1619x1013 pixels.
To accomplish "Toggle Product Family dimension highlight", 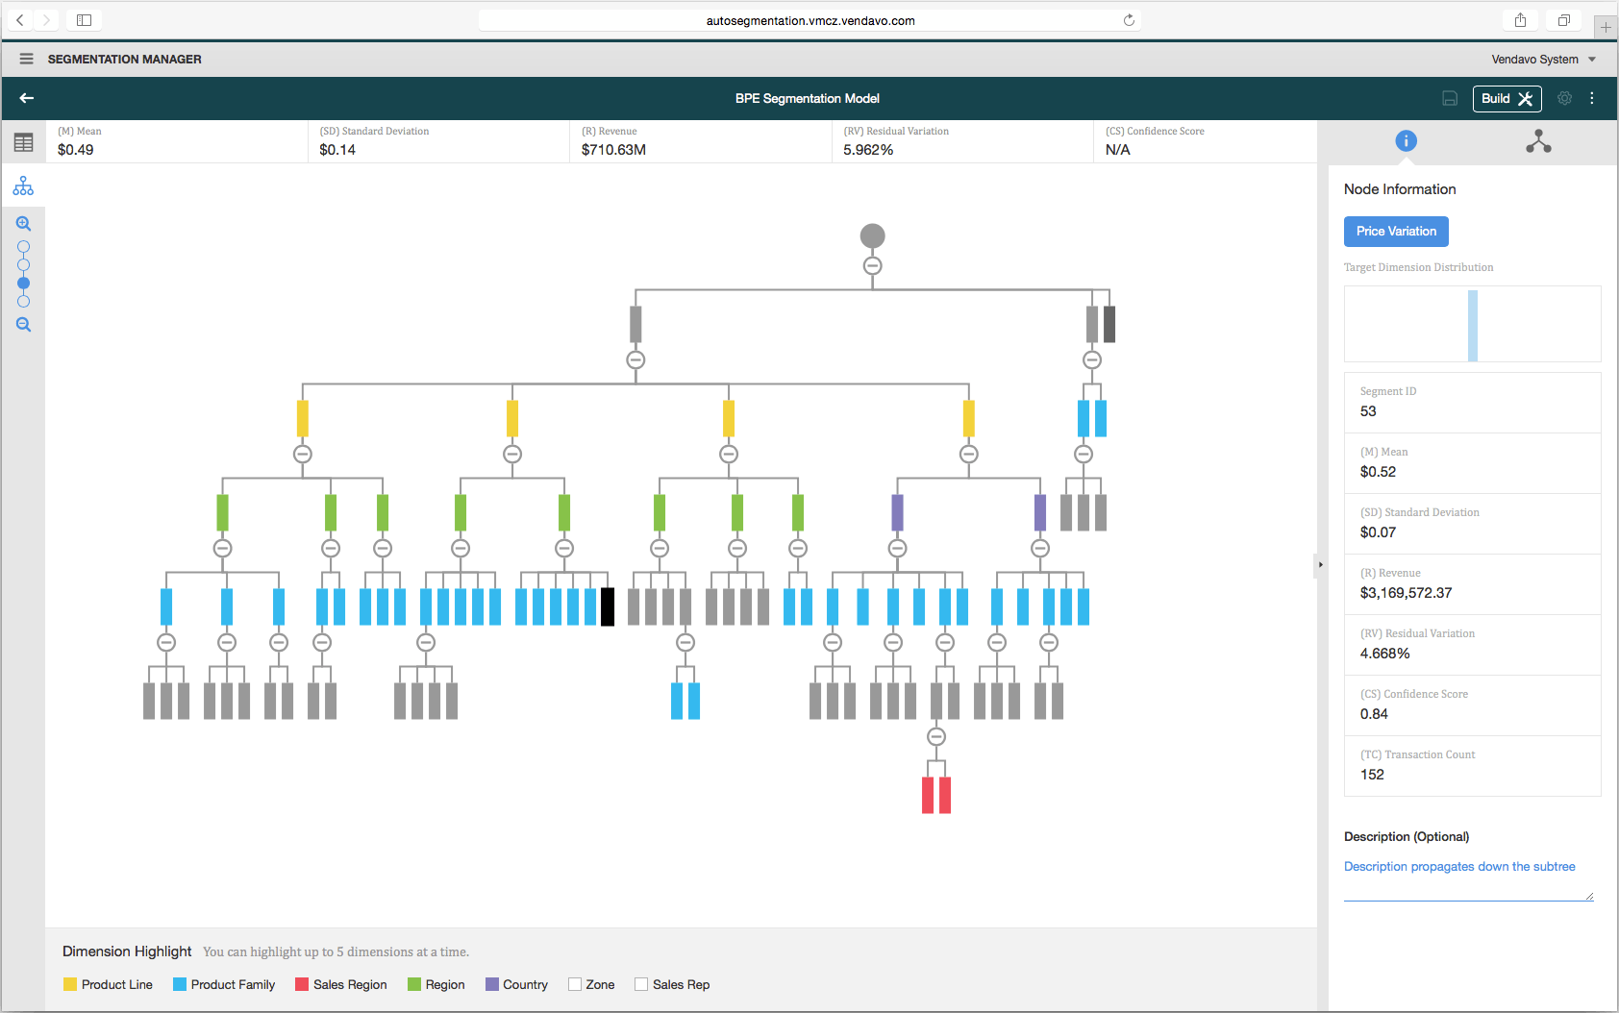I will tap(180, 984).
